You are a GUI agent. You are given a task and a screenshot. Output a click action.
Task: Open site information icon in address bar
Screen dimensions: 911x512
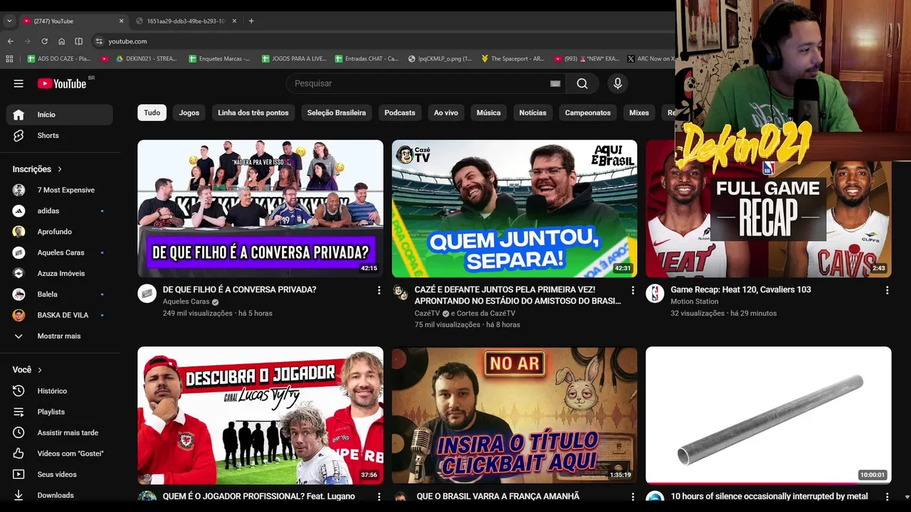point(99,41)
